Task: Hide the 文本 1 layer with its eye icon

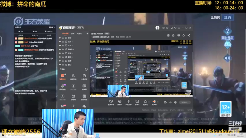Action: [60, 38]
